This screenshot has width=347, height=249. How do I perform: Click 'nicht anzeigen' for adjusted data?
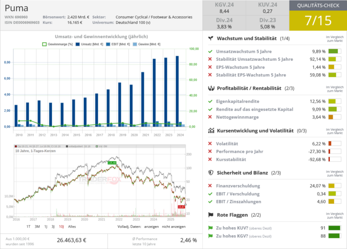pos(174,227)
